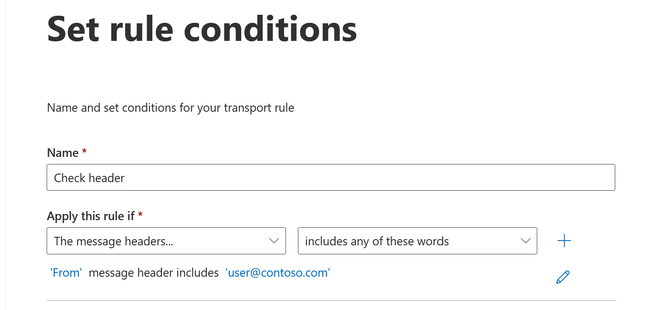Edit the header condition using pencil icon
The height and width of the screenshot is (310, 660).
(x=563, y=277)
